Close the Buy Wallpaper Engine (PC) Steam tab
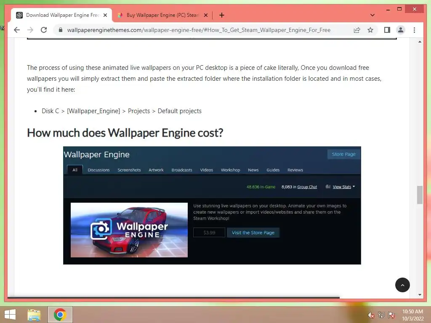 coord(205,15)
